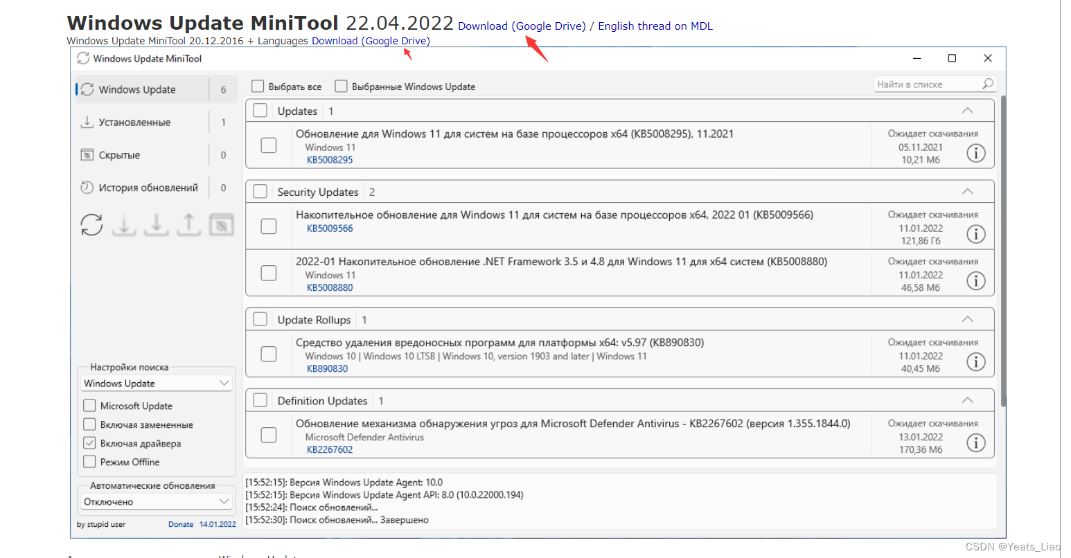Screen dimensions: 1071x558
Task: Click the search magnifier icon
Action: pyautogui.click(x=988, y=84)
